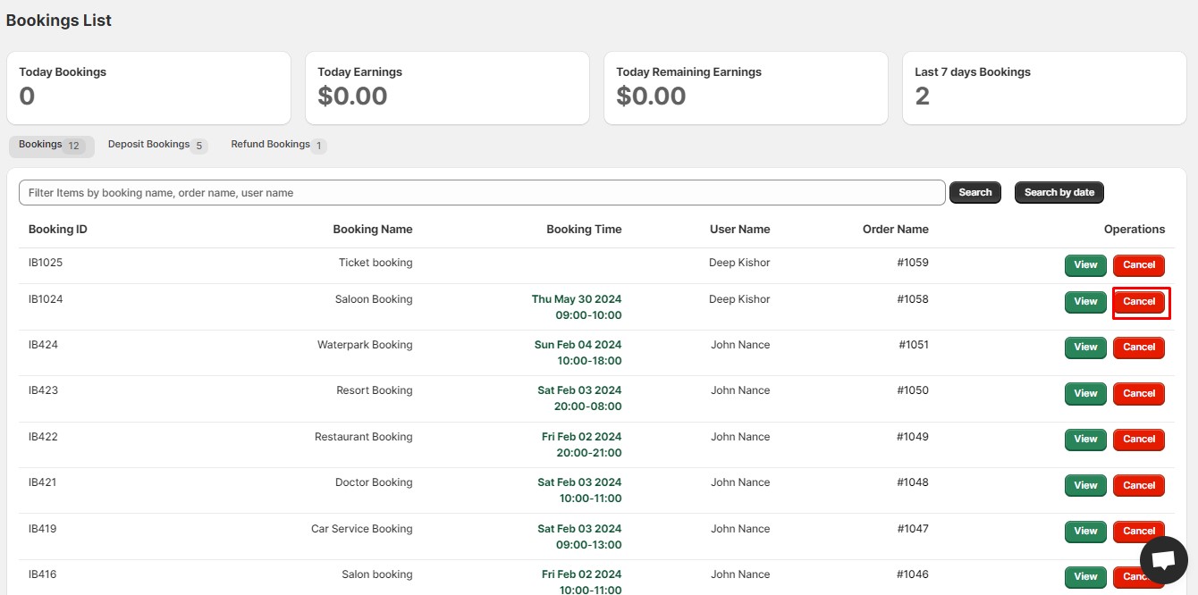Click the Search by date button
Viewport: 1198px width, 595px height.
1059,193
